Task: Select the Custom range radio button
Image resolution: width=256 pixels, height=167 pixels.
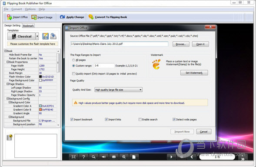Action: pyautogui.click(x=73, y=66)
